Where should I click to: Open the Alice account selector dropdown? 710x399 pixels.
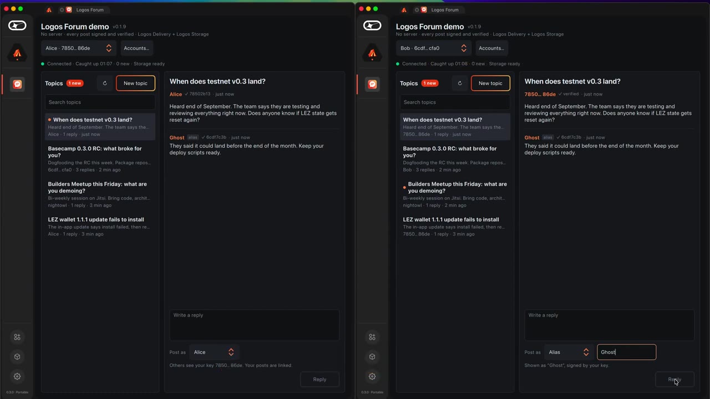click(x=79, y=48)
